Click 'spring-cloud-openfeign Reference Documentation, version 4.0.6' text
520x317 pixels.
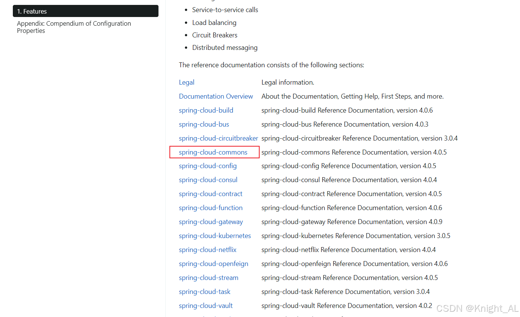(355, 264)
